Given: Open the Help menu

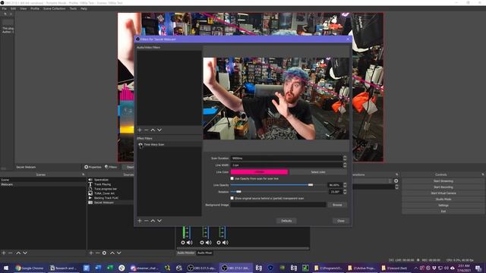Looking at the screenshot, I should click(x=84, y=8).
